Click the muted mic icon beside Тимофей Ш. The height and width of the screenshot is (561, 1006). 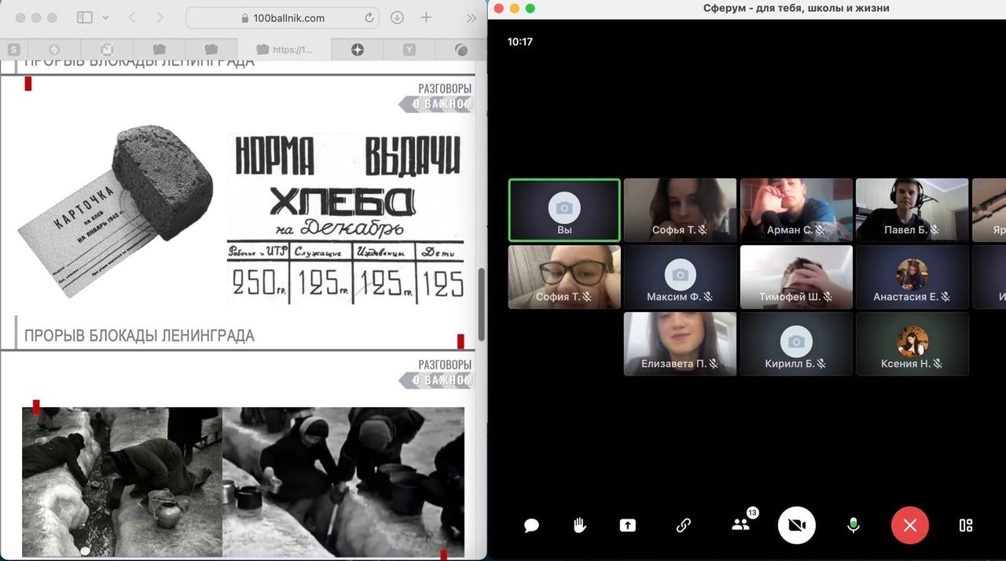(x=828, y=297)
